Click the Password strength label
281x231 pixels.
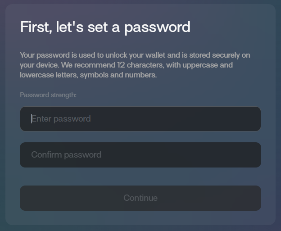[48, 95]
